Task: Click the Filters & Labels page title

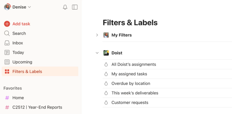Action: (130, 23)
